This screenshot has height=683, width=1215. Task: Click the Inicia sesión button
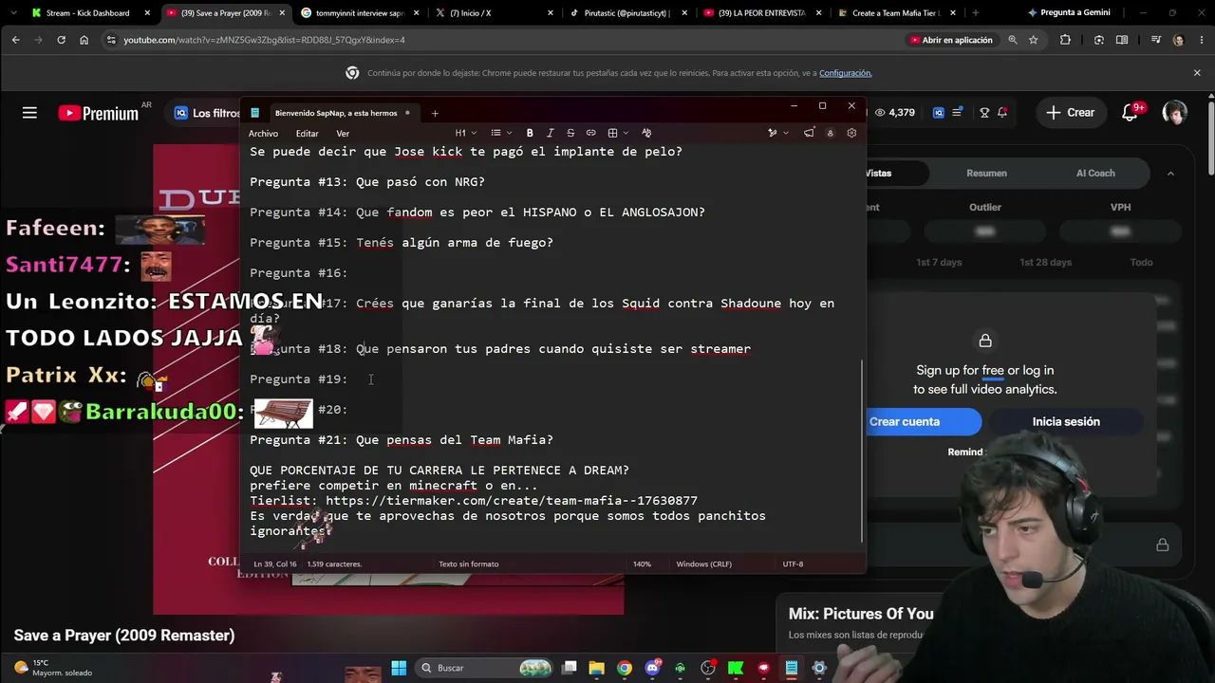pyautogui.click(x=1066, y=422)
